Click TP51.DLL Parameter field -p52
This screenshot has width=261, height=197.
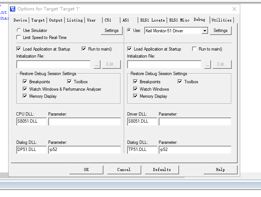click(x=195, y=149)
